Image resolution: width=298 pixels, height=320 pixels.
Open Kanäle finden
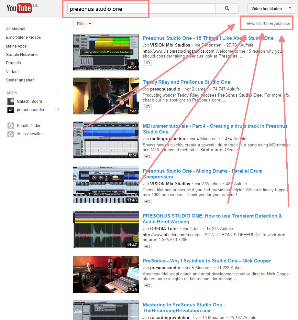click(x=29, y=125)
